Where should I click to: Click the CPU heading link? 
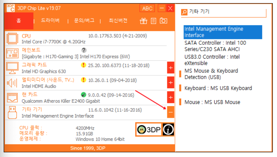click(26, 36)
